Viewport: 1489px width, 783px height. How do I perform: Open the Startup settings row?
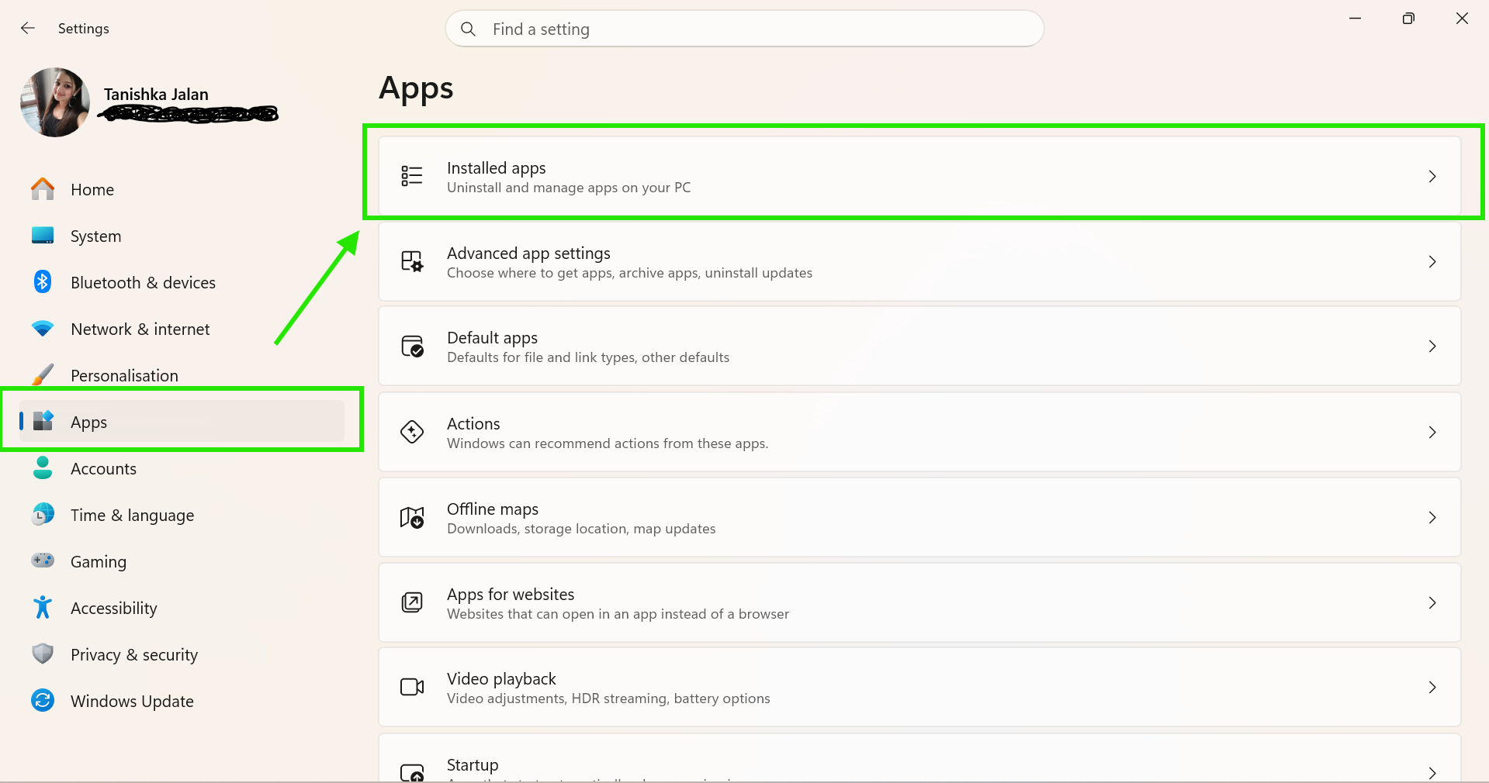919,758
